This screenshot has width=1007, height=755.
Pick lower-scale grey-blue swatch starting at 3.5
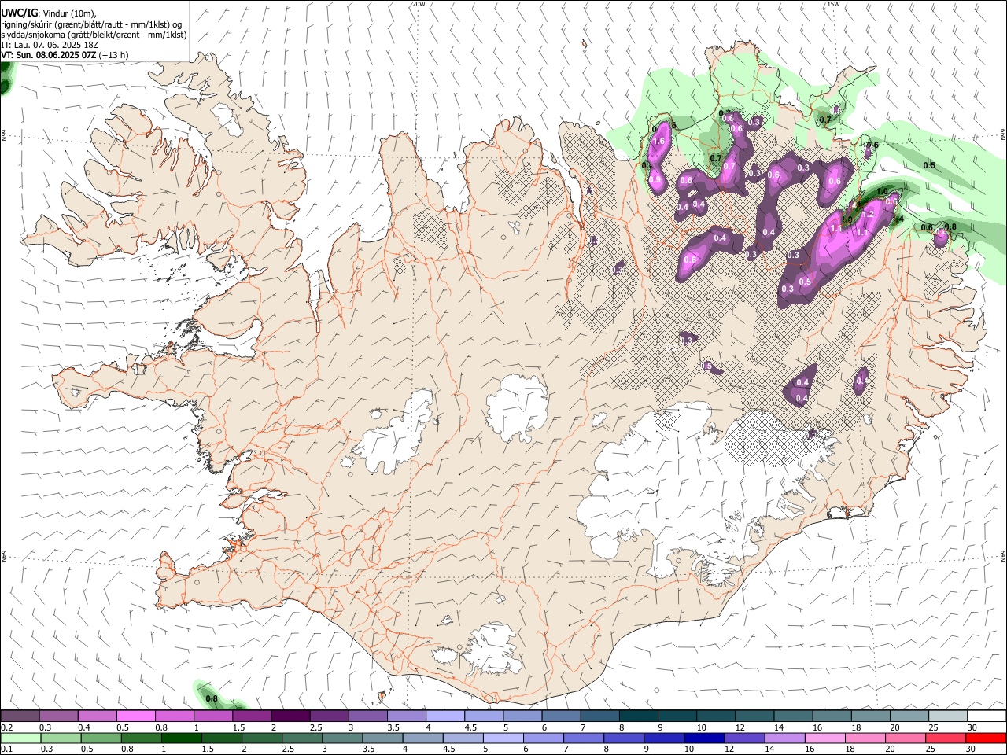[382, 738]
